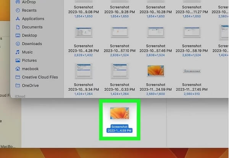Select Recents in the sidebar
The width and height of the screenshot is (229, 158).
[29, 10]
